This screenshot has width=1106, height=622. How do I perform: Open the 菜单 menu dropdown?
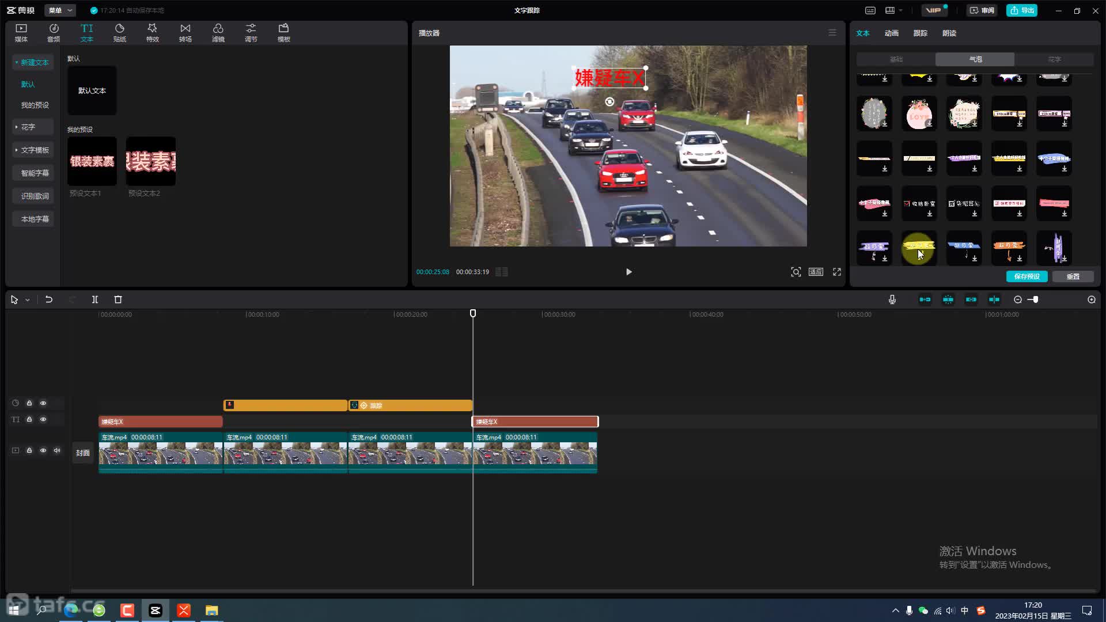[x=60, y=10]
